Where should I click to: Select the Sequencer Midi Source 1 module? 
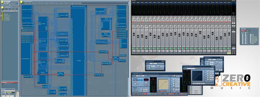(x=27, y=36)
